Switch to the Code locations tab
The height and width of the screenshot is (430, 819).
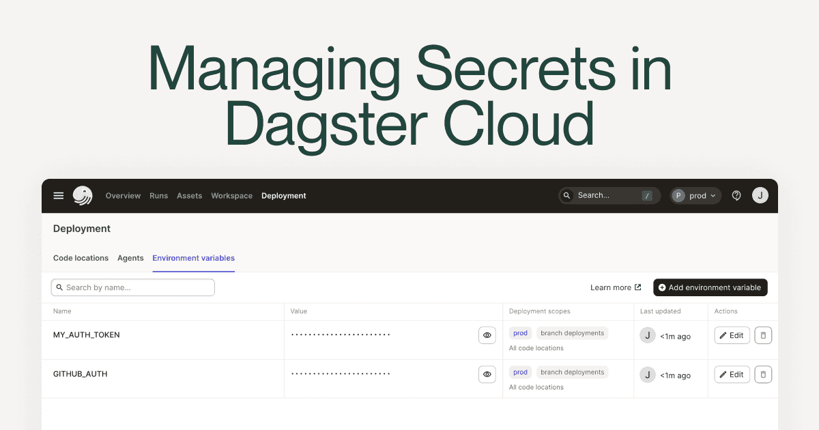pyautogui.click(x=81, y=258)
